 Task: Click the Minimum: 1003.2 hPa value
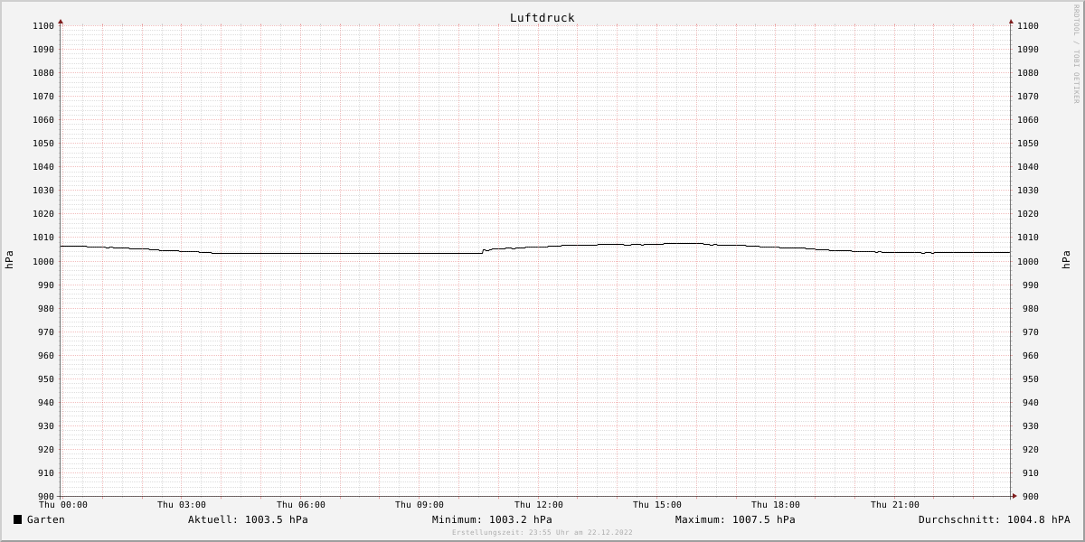(x=492, y=519)
